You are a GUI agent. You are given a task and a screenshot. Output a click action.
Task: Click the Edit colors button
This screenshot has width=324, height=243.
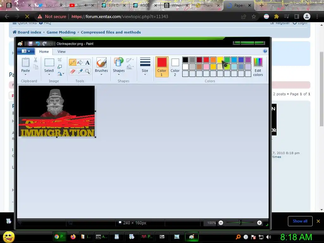258,67
